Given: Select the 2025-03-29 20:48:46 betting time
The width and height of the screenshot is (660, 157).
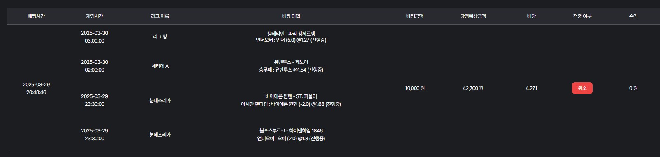Looking at the screenshot, I should 36,88.
